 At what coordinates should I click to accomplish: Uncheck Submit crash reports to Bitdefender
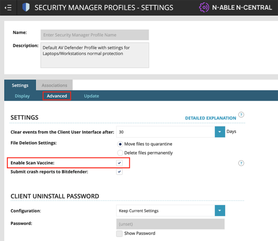click(120, 172)
